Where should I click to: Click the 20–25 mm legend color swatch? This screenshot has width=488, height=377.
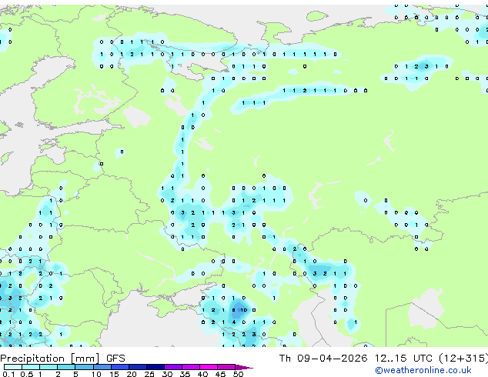(x=137, y=367)
